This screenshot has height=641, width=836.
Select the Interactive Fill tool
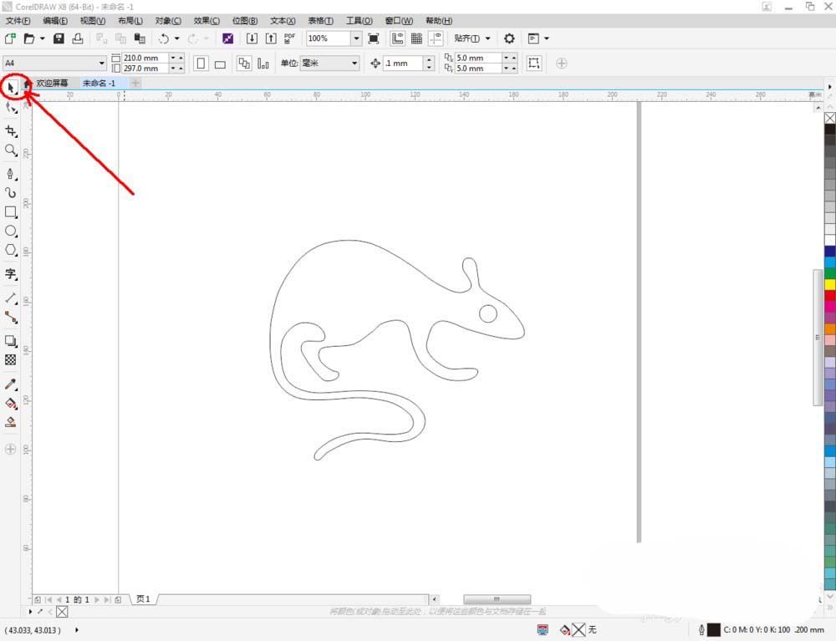click(11, 403)
